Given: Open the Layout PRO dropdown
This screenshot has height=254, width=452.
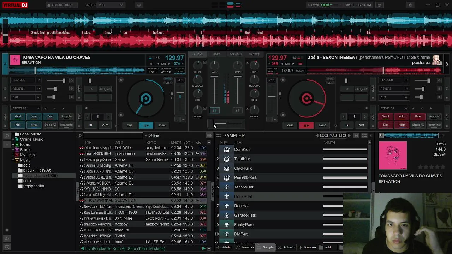Looking at the screenshot, I should [111, 5].
